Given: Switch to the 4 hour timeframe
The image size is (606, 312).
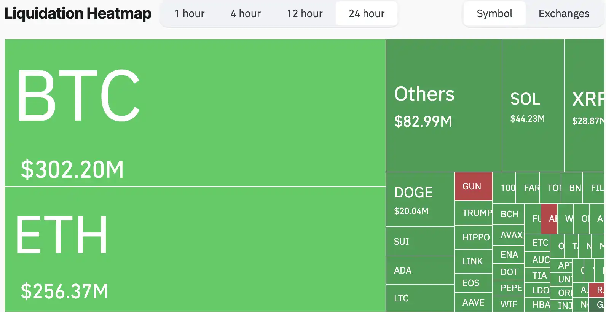Looking at the screenshot, I should tap(246, 14).
